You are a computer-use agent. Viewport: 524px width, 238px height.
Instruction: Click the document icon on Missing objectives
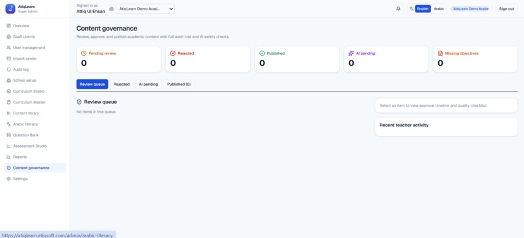[440, 53]
